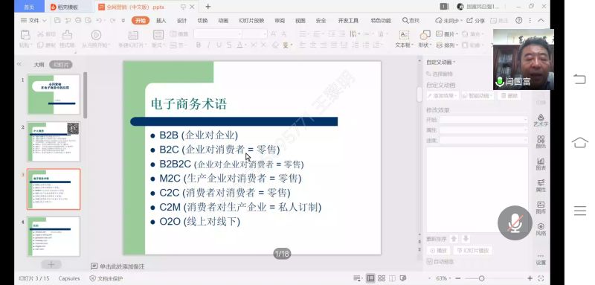Switch to slide sorter grid view icon

(x=382, y=278)
